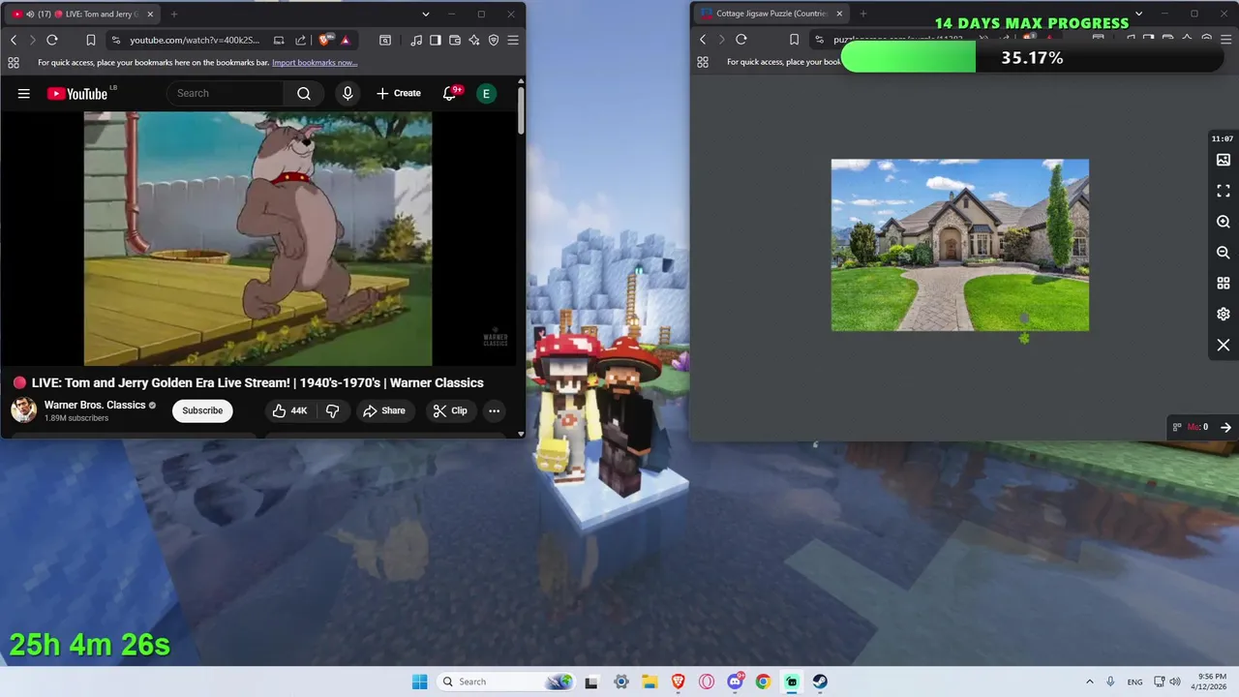Viewport: 1239px width, 697px height.
Task: Open tab search chevron in YouTube window
Action: [x=426, y=15]
